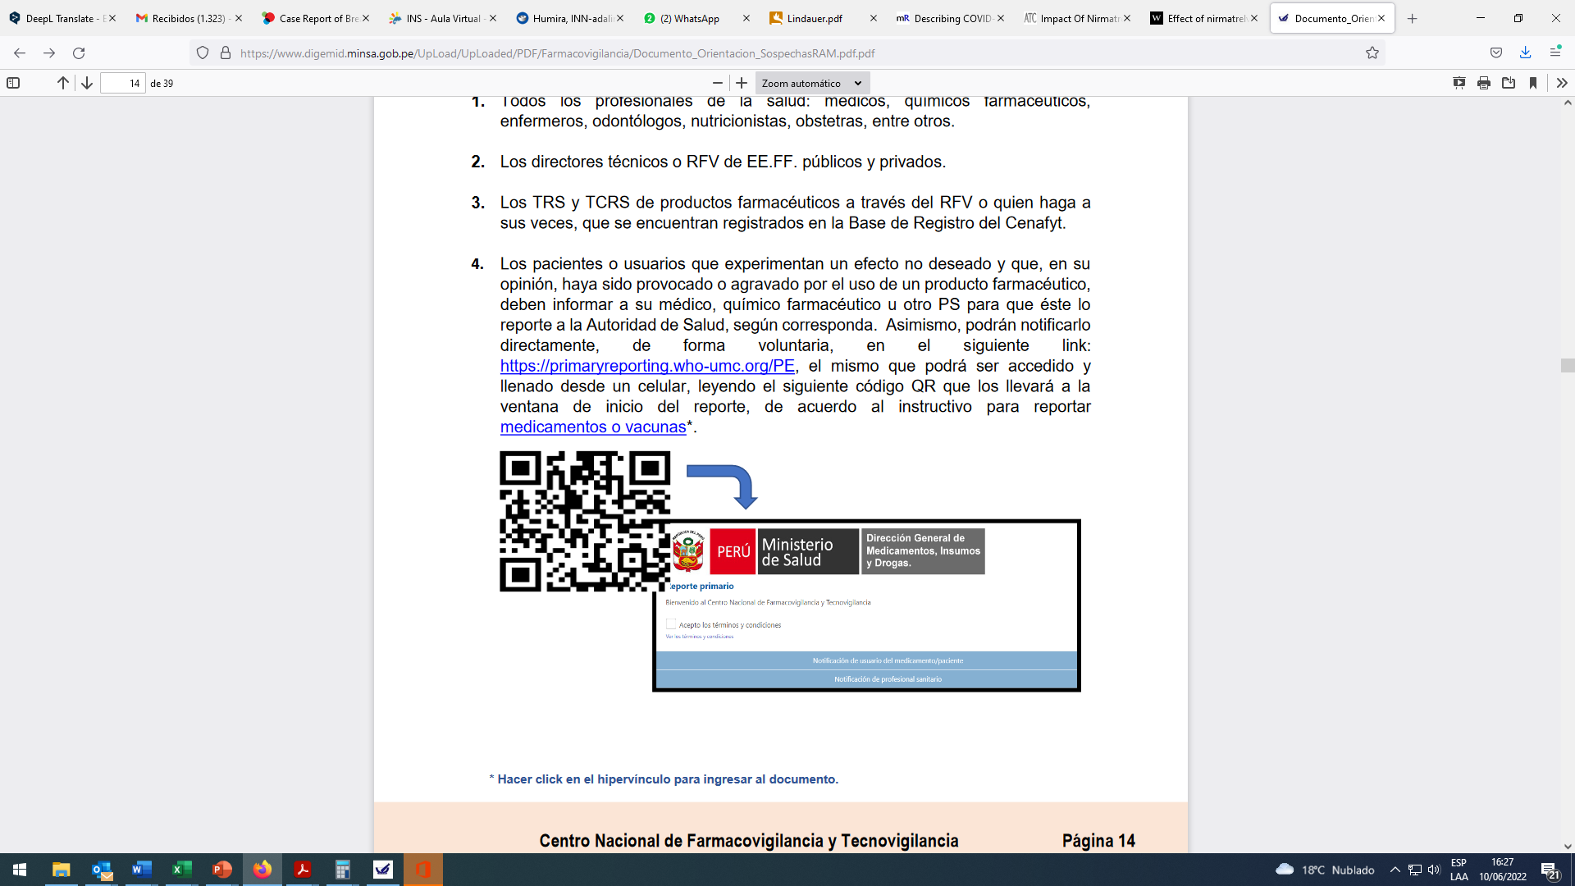
Task: Open PowerPoint from the taskbar
Action: click(222, 870)
